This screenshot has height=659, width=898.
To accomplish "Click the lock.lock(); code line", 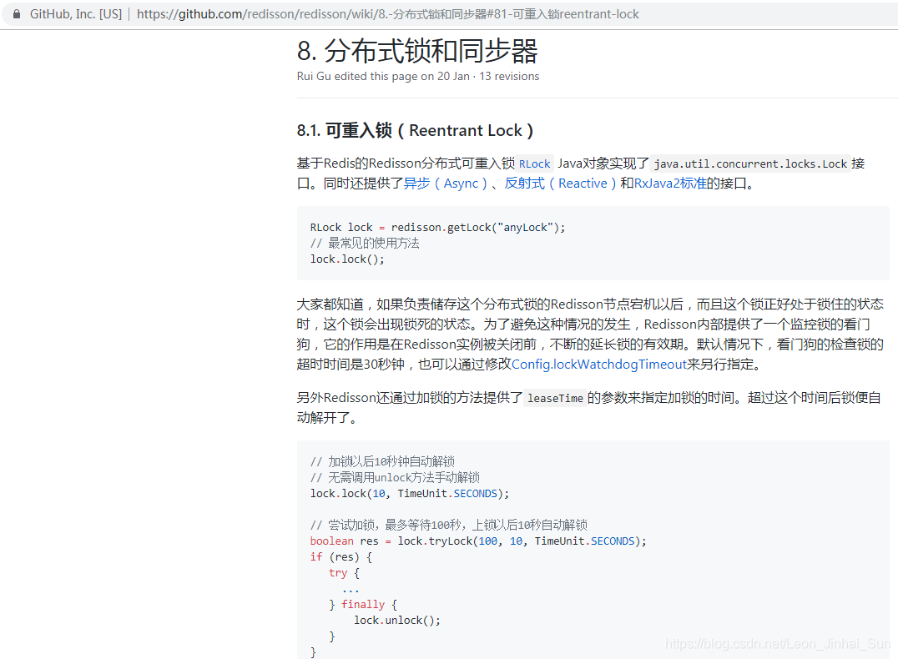I will point(348,259).
